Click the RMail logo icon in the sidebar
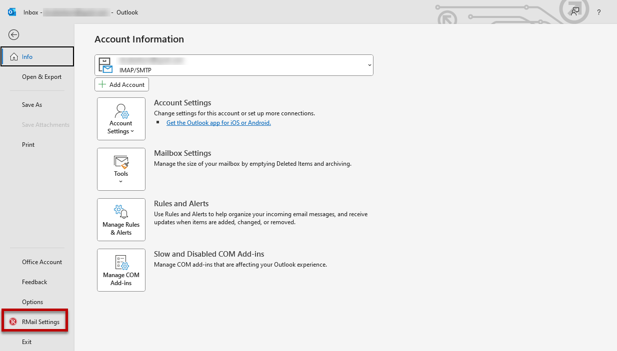 12,322
